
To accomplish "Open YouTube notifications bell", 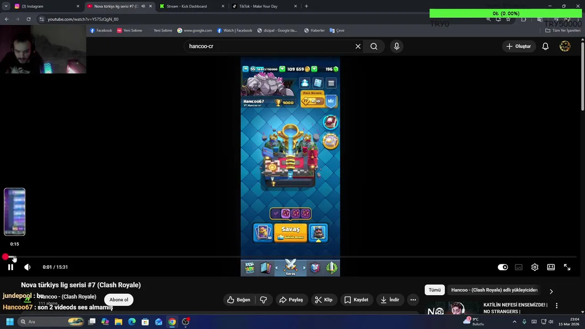I will pyautogui.click(x=545, y=46).
